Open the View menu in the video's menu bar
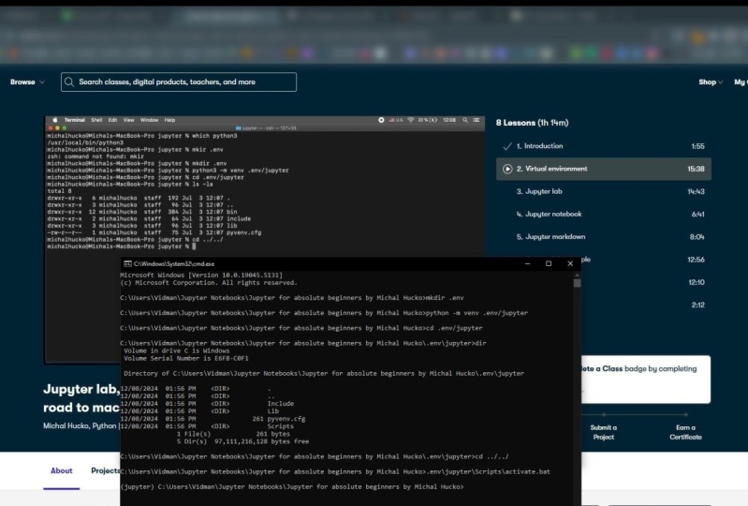This screenshot has width=748, height=506. pyautogui.click(x=129, y=120)
